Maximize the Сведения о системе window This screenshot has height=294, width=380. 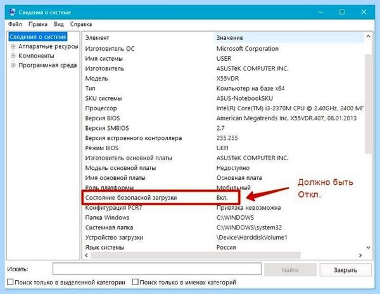[x=342, y=12]
